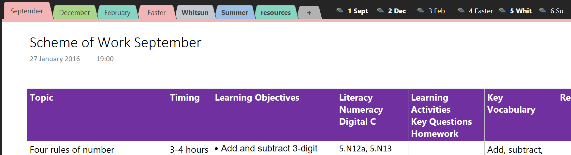The height and width of the screenshot is (155, 571).
Task: Select the September section tab
Action: [27, 11]
